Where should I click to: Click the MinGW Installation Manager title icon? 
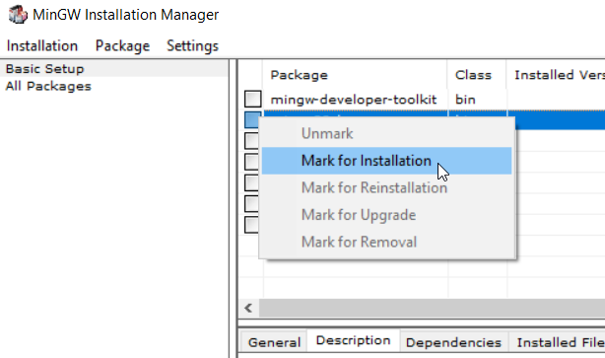(x=18, y=15)
